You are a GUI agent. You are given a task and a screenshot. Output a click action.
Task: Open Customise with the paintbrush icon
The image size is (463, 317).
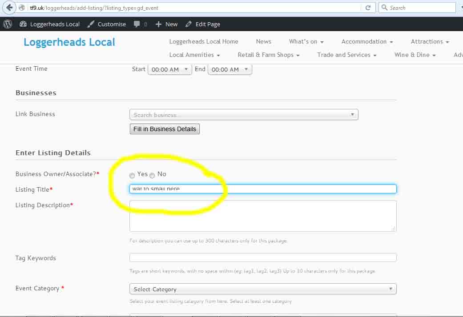(x=91, y=24)
